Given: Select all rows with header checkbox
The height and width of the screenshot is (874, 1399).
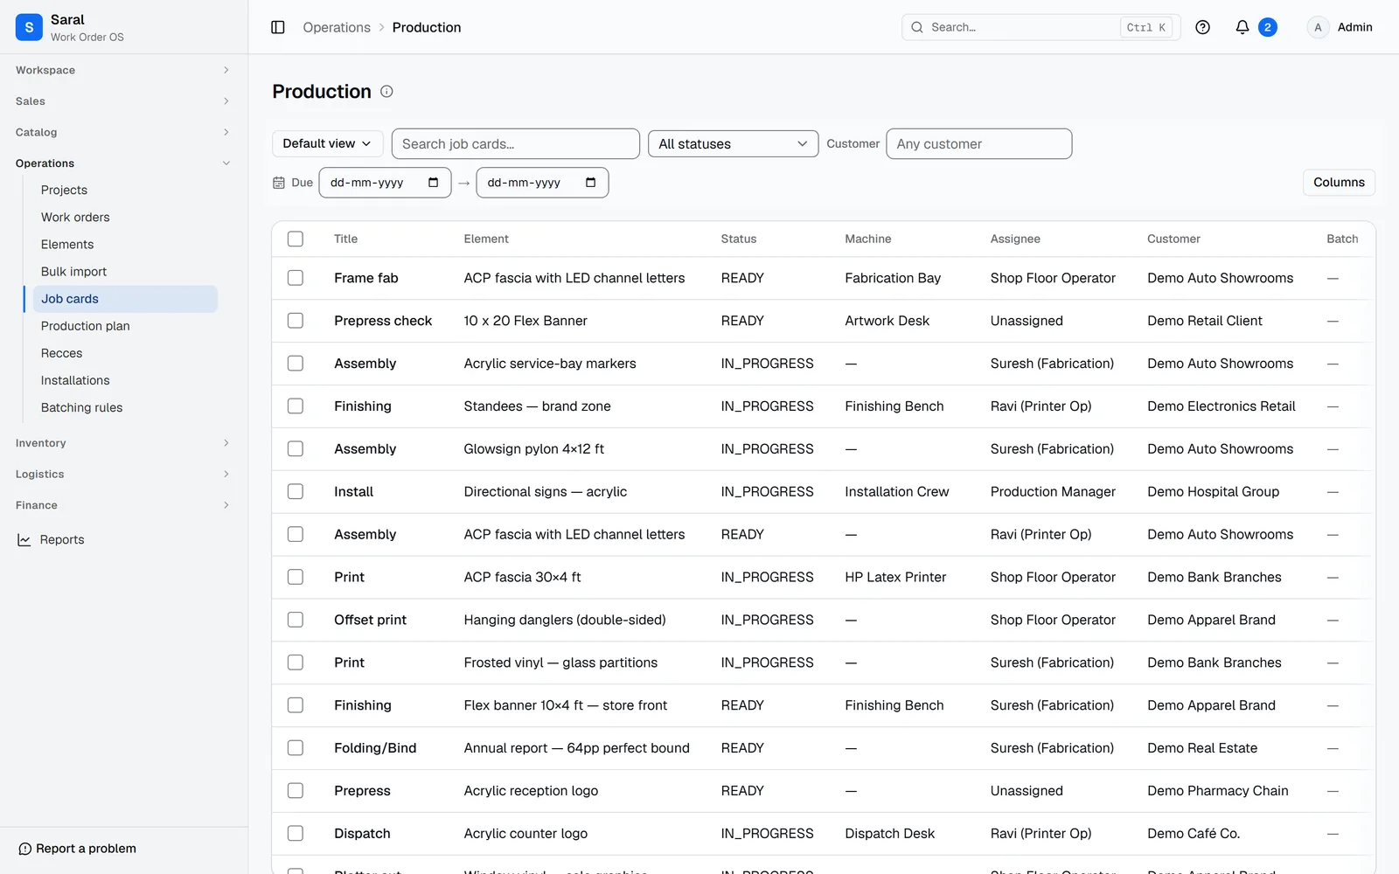Looking at the screenshot, I should coord(296,239).
